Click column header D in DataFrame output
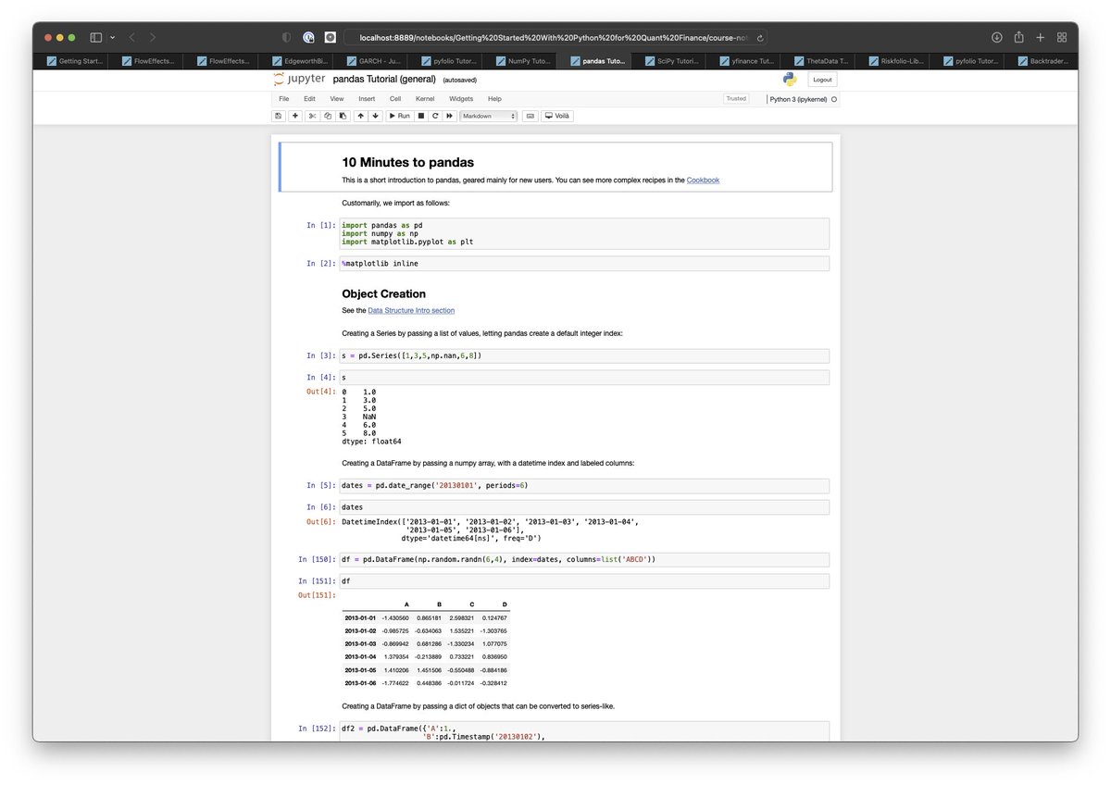This screenshot has width=1111, height=785. [x=505, y=604]
